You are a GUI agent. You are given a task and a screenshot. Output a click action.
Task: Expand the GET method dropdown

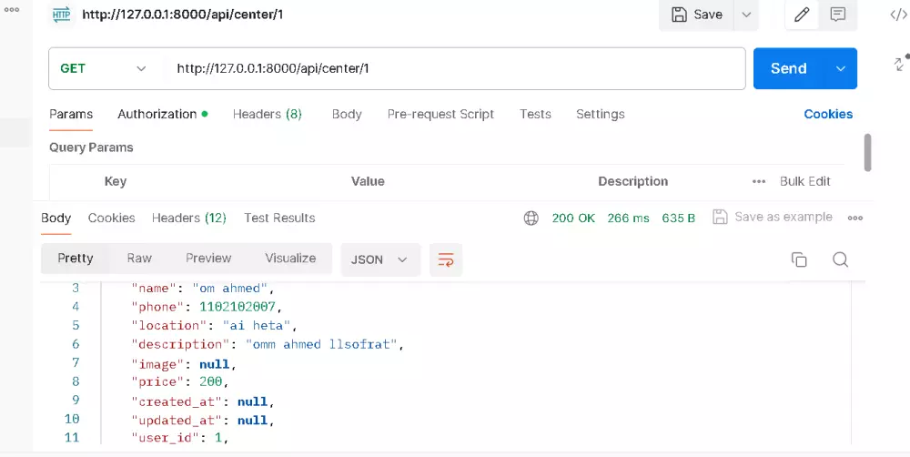point(141,68)
